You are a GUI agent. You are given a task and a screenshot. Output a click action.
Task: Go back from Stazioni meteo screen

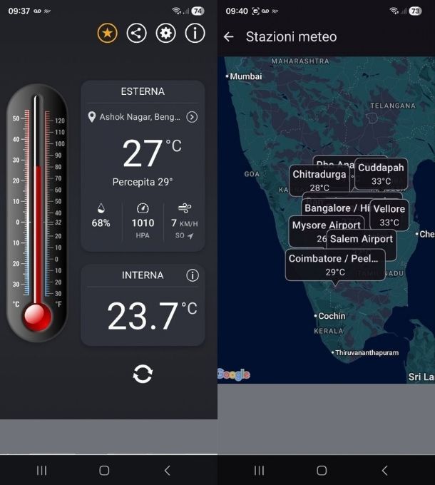click(x=228, y=37)
